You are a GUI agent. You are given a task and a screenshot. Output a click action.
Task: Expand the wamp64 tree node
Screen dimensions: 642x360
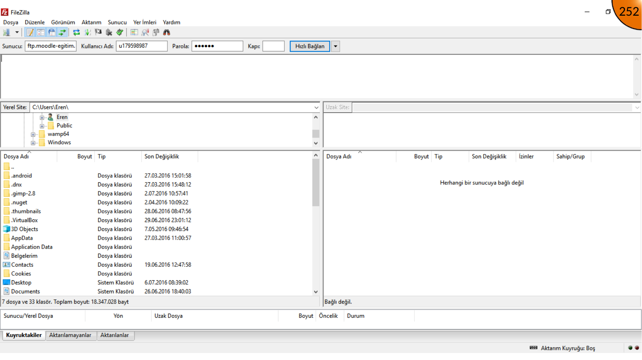(x=33, y=135)
